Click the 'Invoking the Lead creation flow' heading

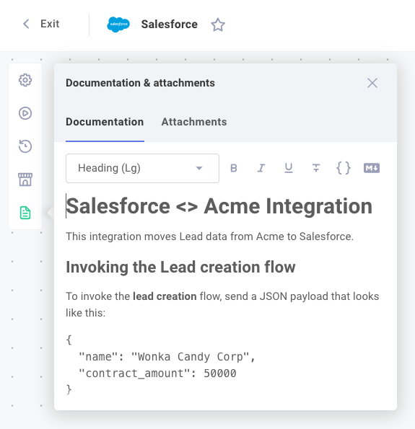(x=180, y=267)
